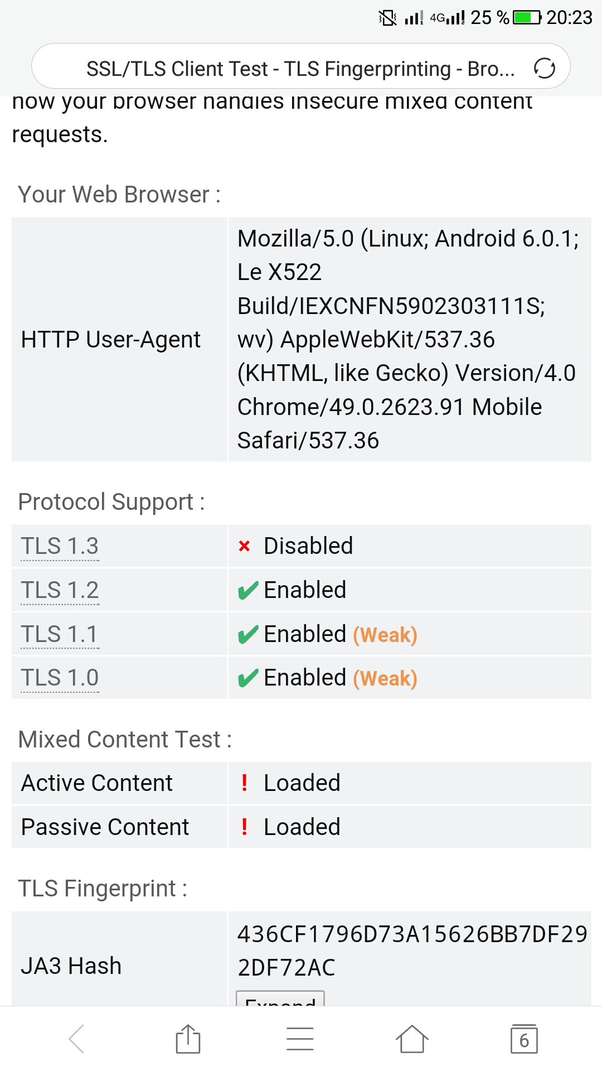Tap the battery indicator in the status bar

point(527,17)
